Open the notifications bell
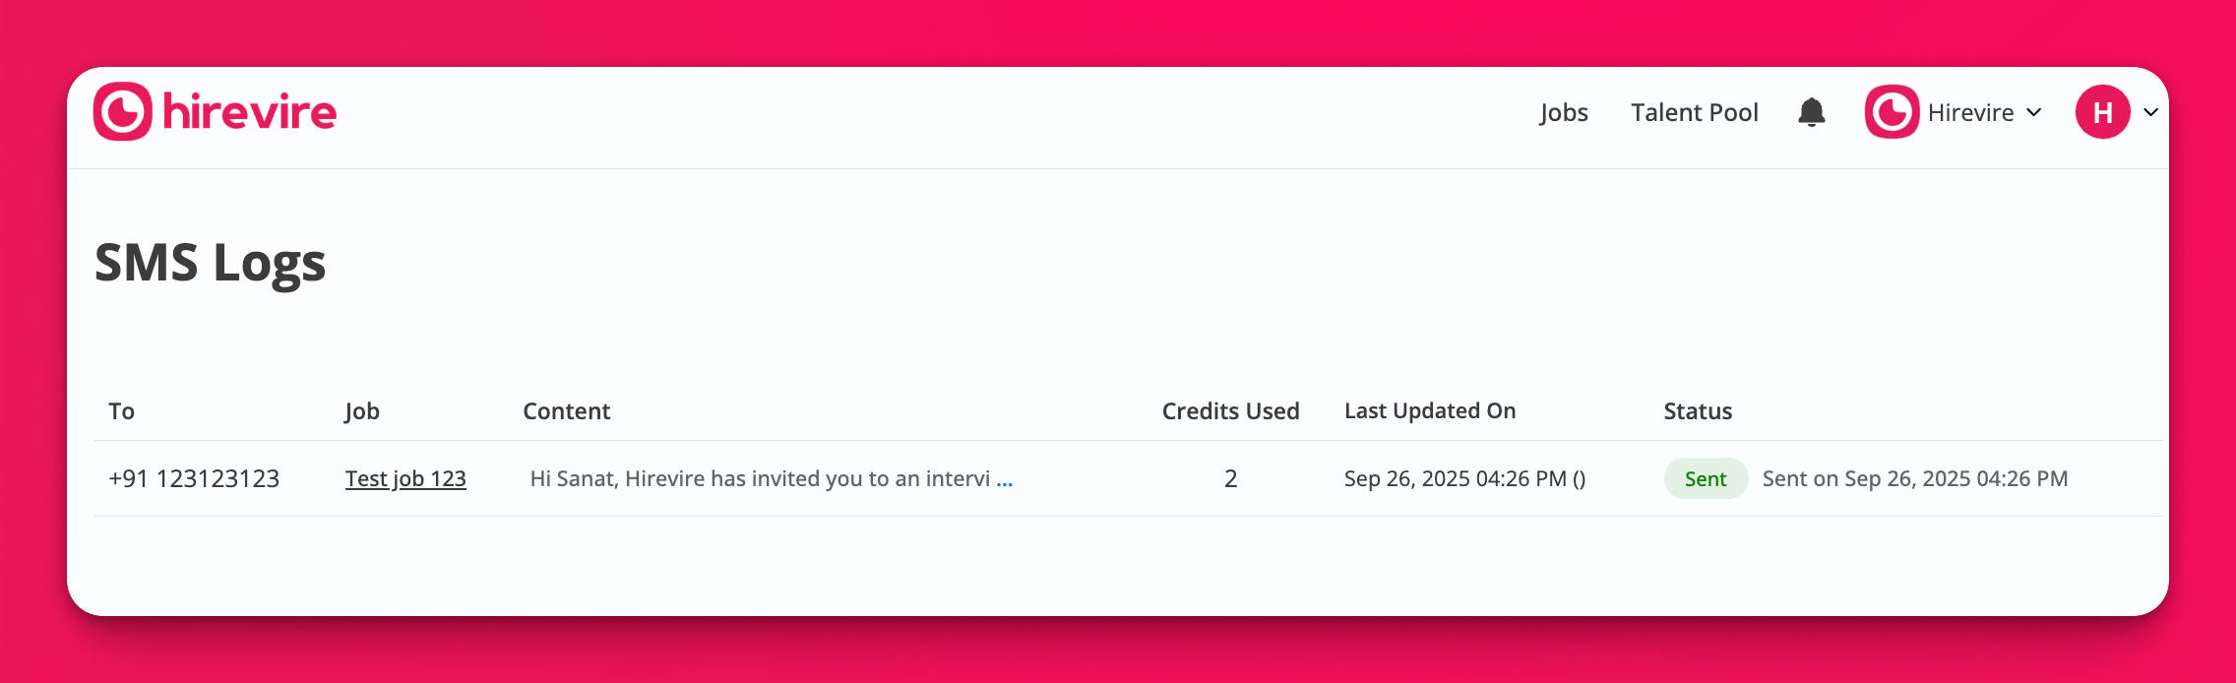 click(x=1811, y=112)
